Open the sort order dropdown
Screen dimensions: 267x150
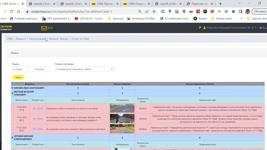pyautogui.click(x=84, y=69)
